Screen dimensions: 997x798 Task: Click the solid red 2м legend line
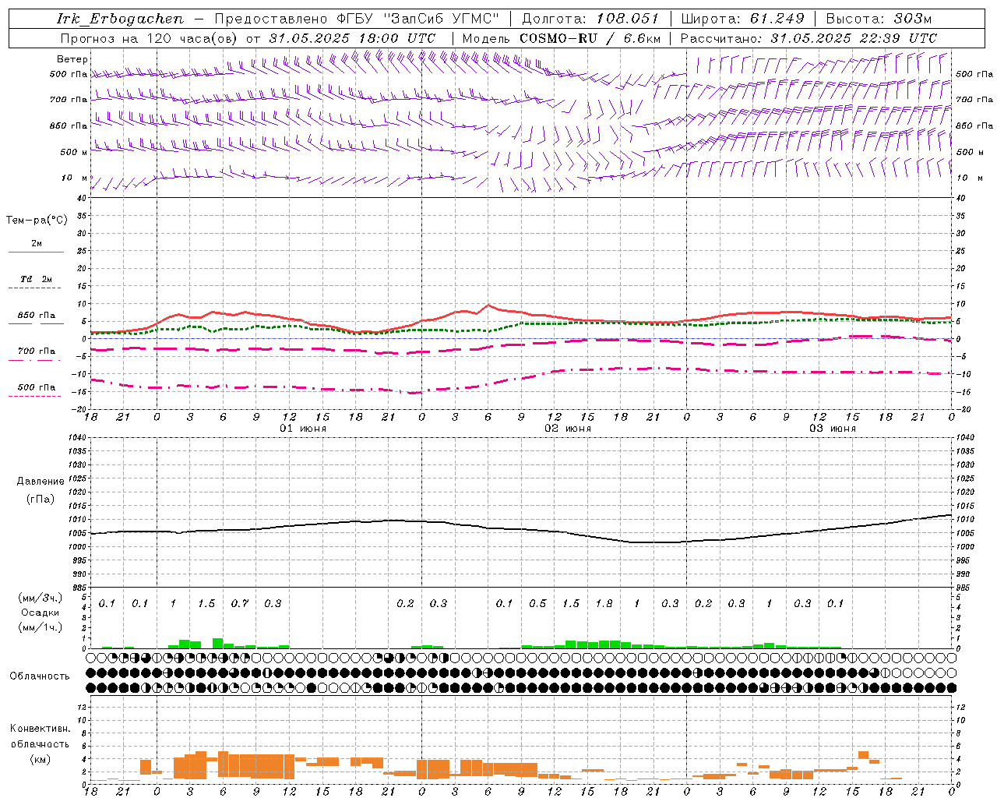[x=36, y=252]
